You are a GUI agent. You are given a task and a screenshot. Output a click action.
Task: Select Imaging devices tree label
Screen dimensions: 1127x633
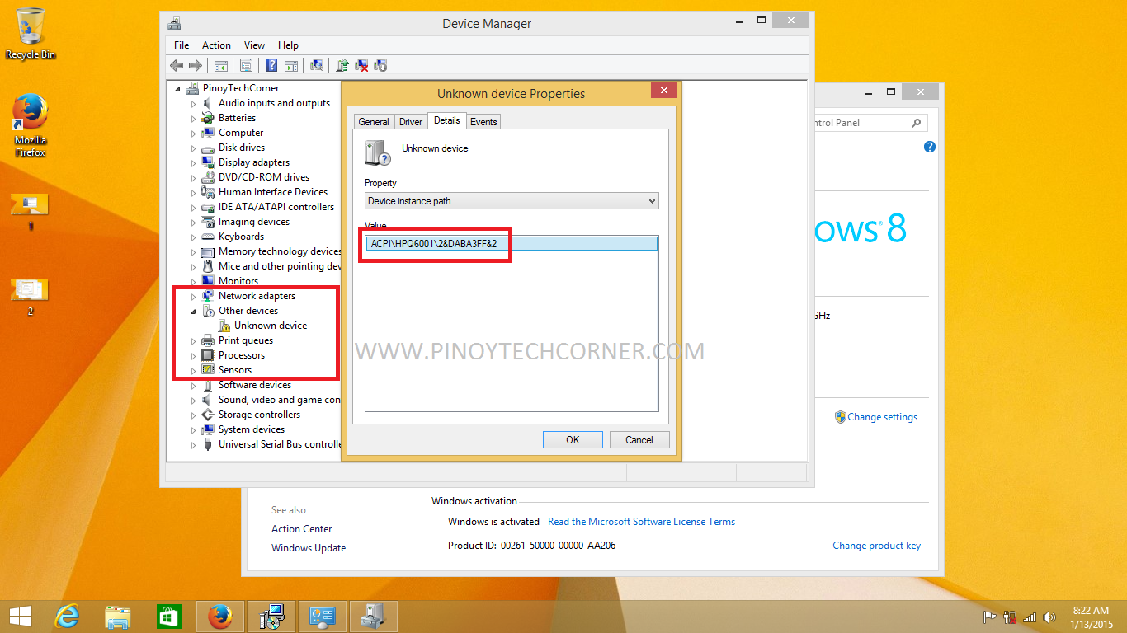254,222
